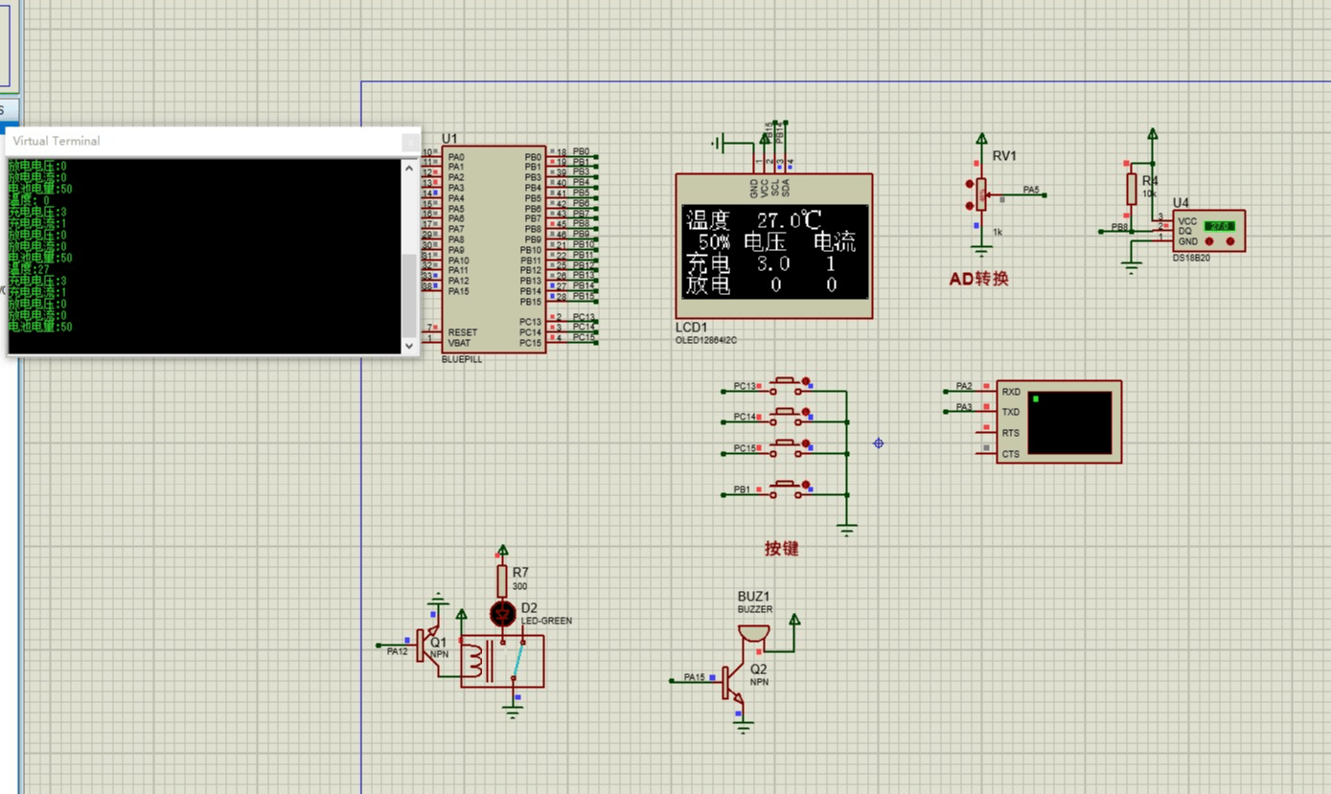The image size is (1331, 794).
Task: Select the BUZ1 buzzer component
Action: tap(754, 636)
